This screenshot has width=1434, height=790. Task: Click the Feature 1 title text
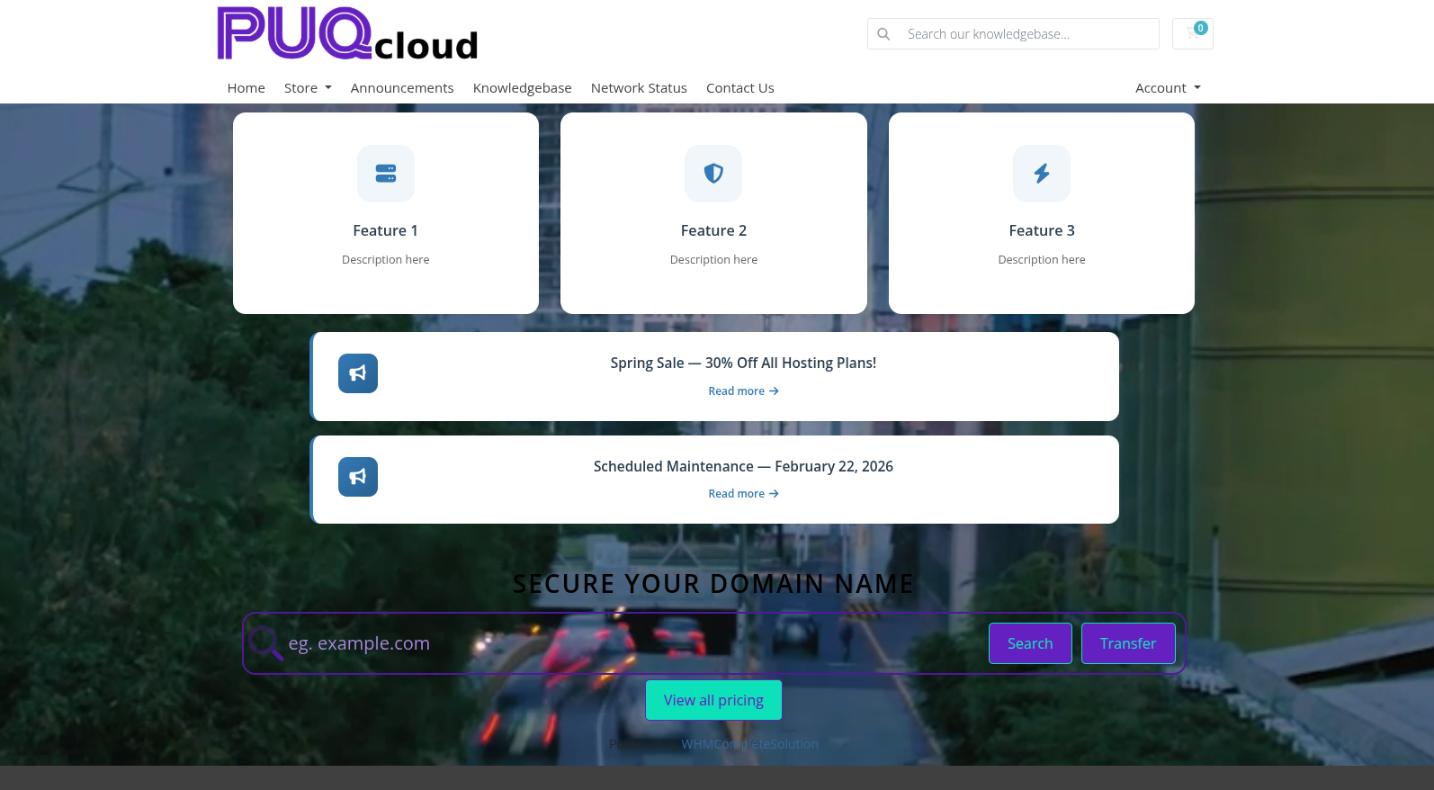pyautogui.click(x=386, y=231)
